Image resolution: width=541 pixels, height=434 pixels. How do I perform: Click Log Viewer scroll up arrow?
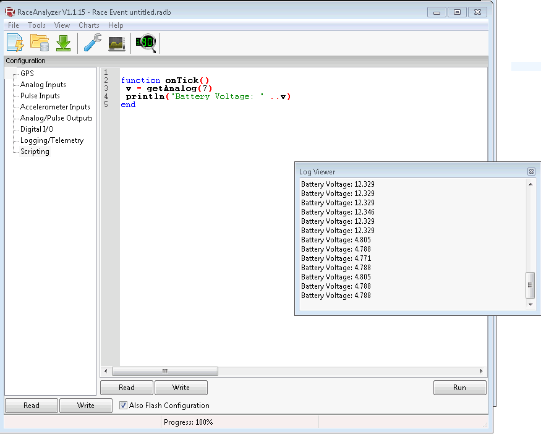pyautogui.click(x=530, y=184)
